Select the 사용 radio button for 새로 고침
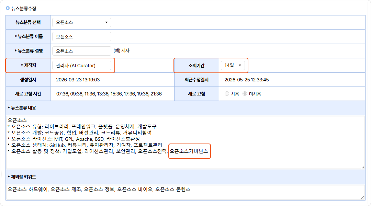Viewport: 371px width, 206px height. click(227, 94)
